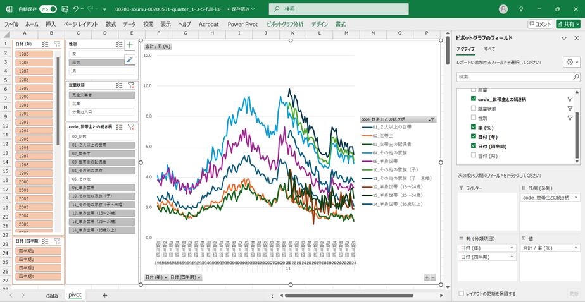The width and height of the screenshot is (585, 302).
Task: Toggle the 自動保存 autosave switch
Action: point(48,9)
